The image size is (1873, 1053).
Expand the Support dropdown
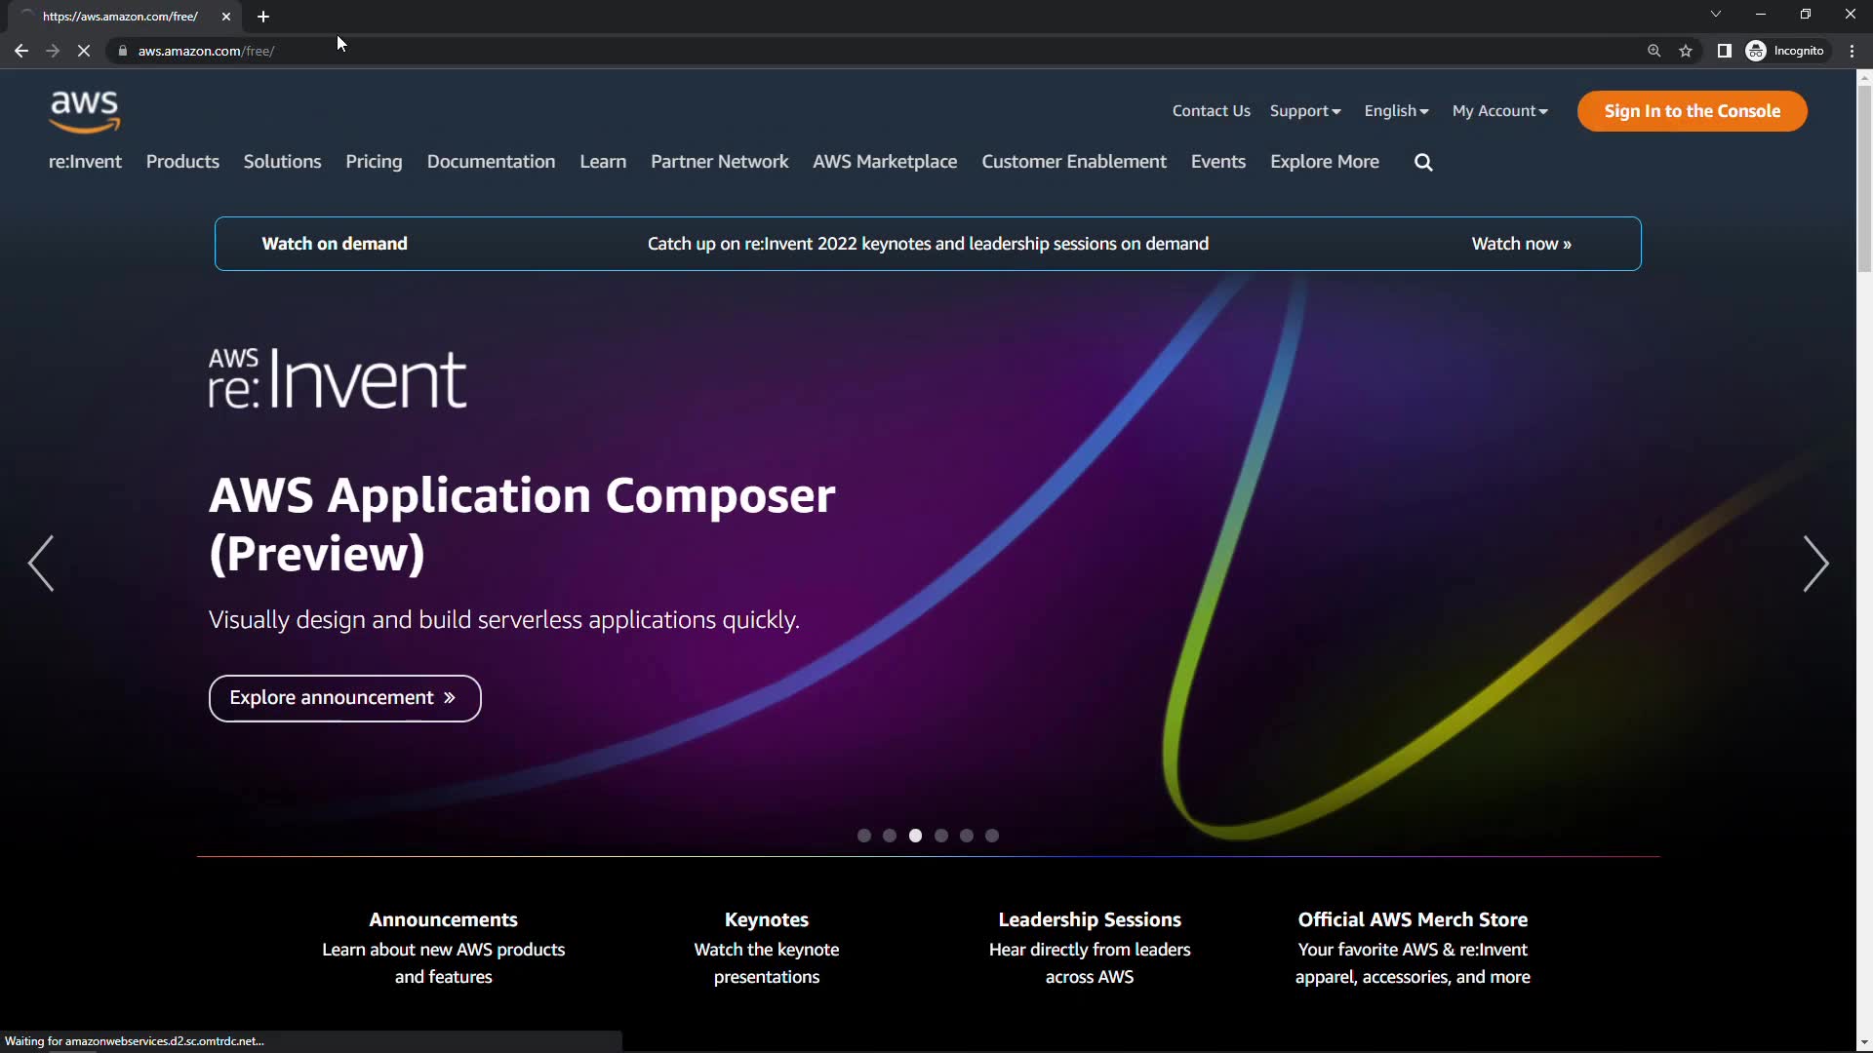coord(1304,111)
